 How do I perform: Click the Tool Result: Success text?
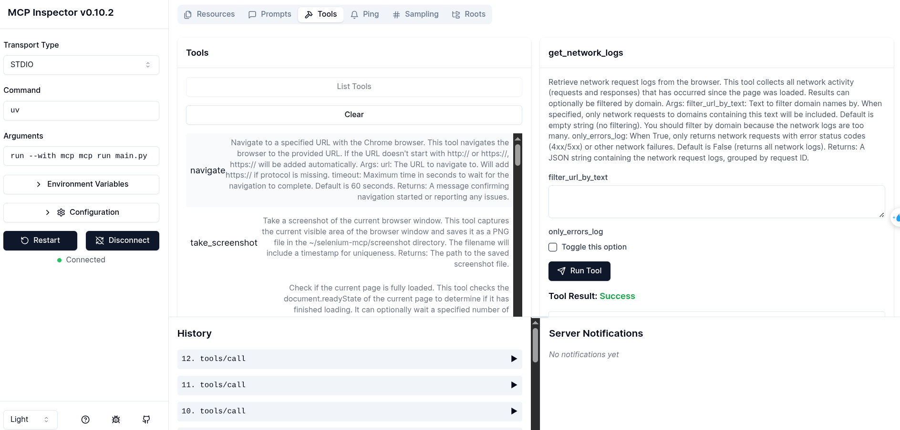(592, 296)
